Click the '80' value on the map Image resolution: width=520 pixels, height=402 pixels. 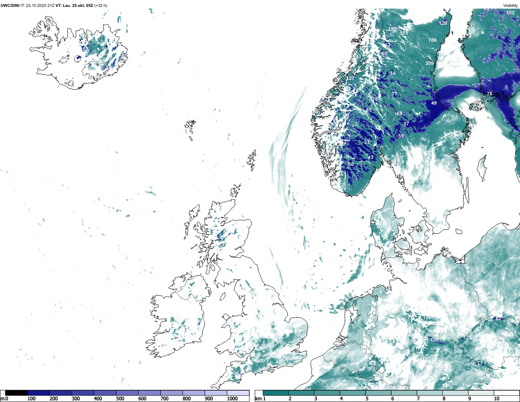(385, 54)
